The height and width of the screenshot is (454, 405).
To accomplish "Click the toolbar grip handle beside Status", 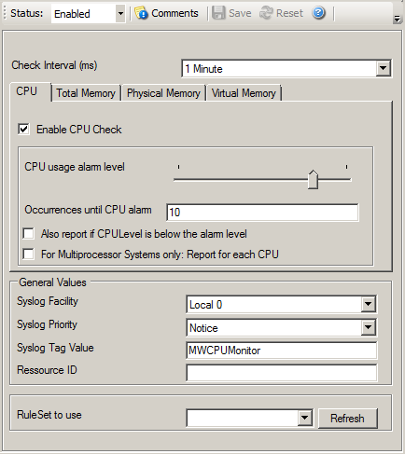I will [x=5, y=13].
